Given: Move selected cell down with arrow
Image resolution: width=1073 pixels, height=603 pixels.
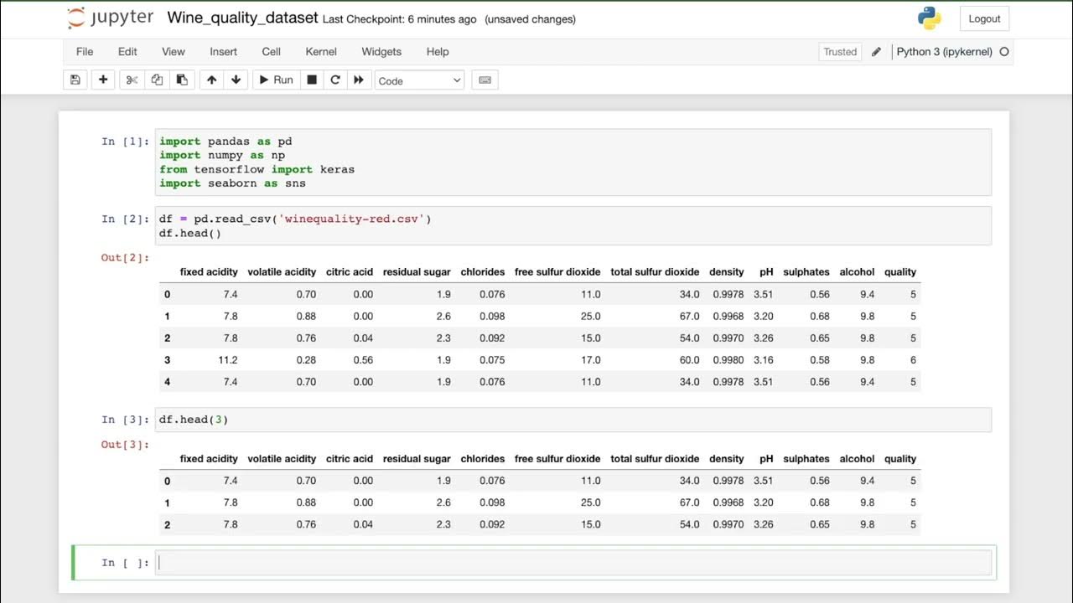Looking at the screenshot, I should point(236,80).
